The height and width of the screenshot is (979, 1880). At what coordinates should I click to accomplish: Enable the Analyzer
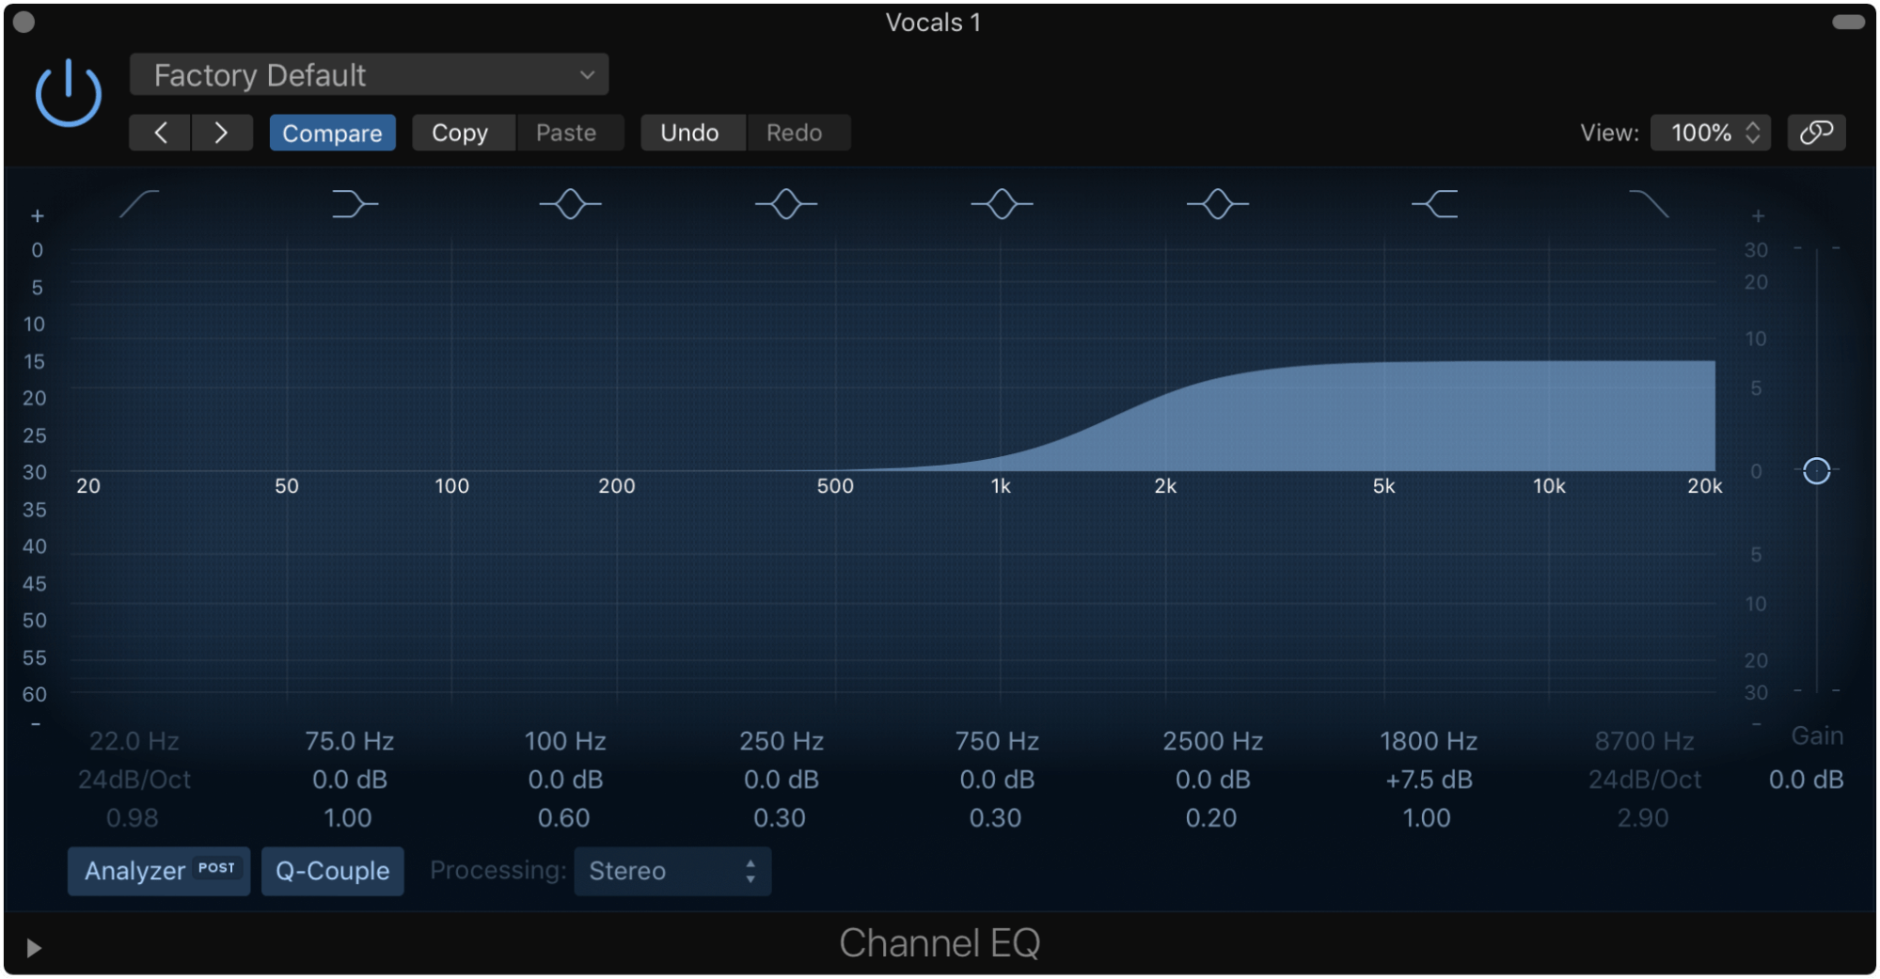158,870
